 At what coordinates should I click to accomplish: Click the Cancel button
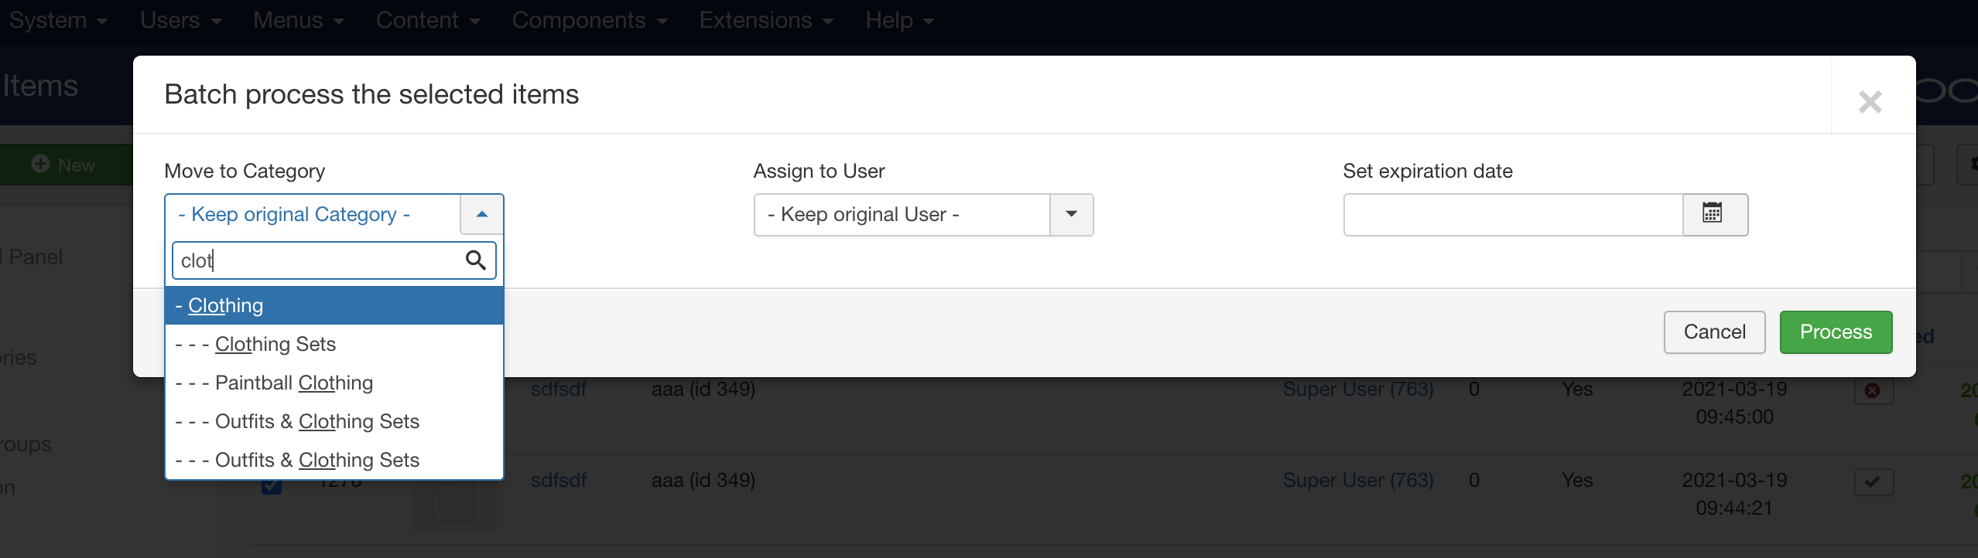click(1715, 332)
